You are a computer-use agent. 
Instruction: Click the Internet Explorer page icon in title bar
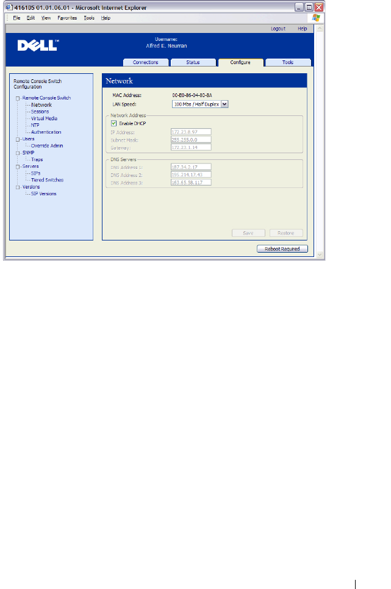click(9, 7)
